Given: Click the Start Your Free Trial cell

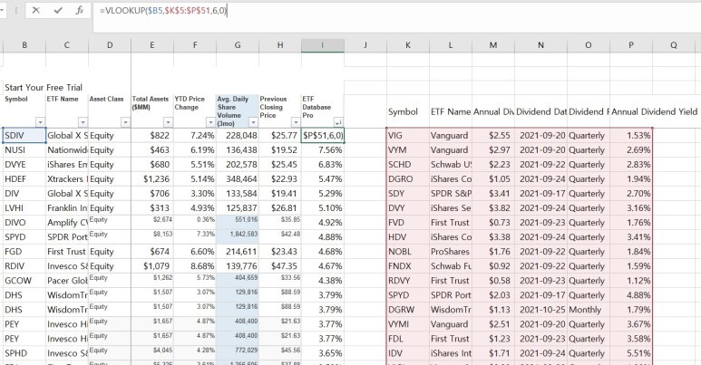Looking at the screenshot, I should [x=44, y=88].
